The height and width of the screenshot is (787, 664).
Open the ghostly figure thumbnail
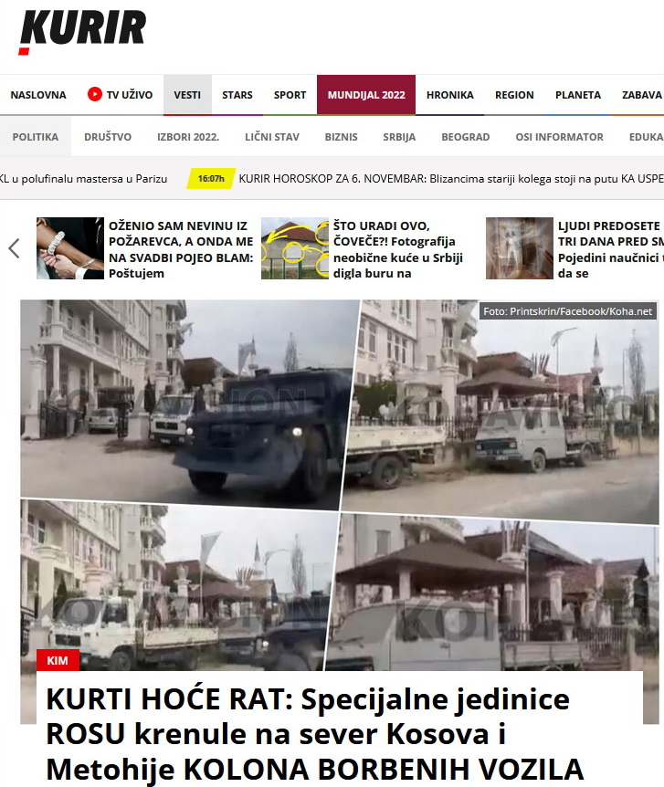click(520, 248)
